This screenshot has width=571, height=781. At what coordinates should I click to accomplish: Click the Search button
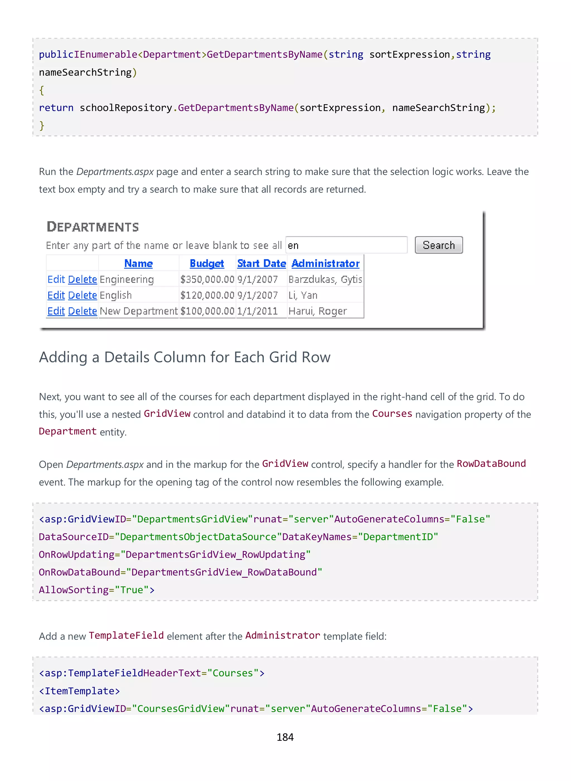(x=439, y=245)
